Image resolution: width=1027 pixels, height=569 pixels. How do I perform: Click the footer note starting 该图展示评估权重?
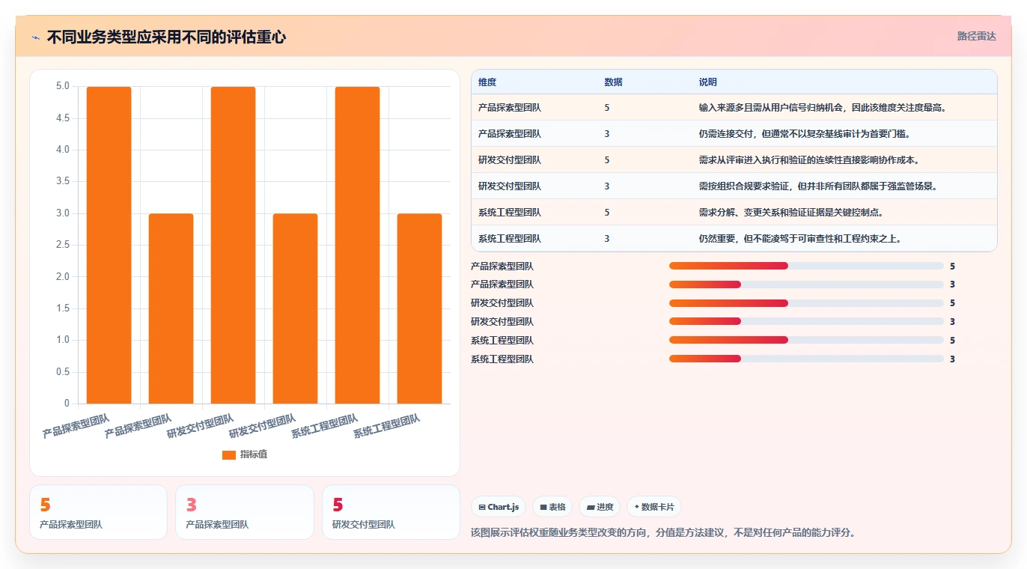point(663,533)
